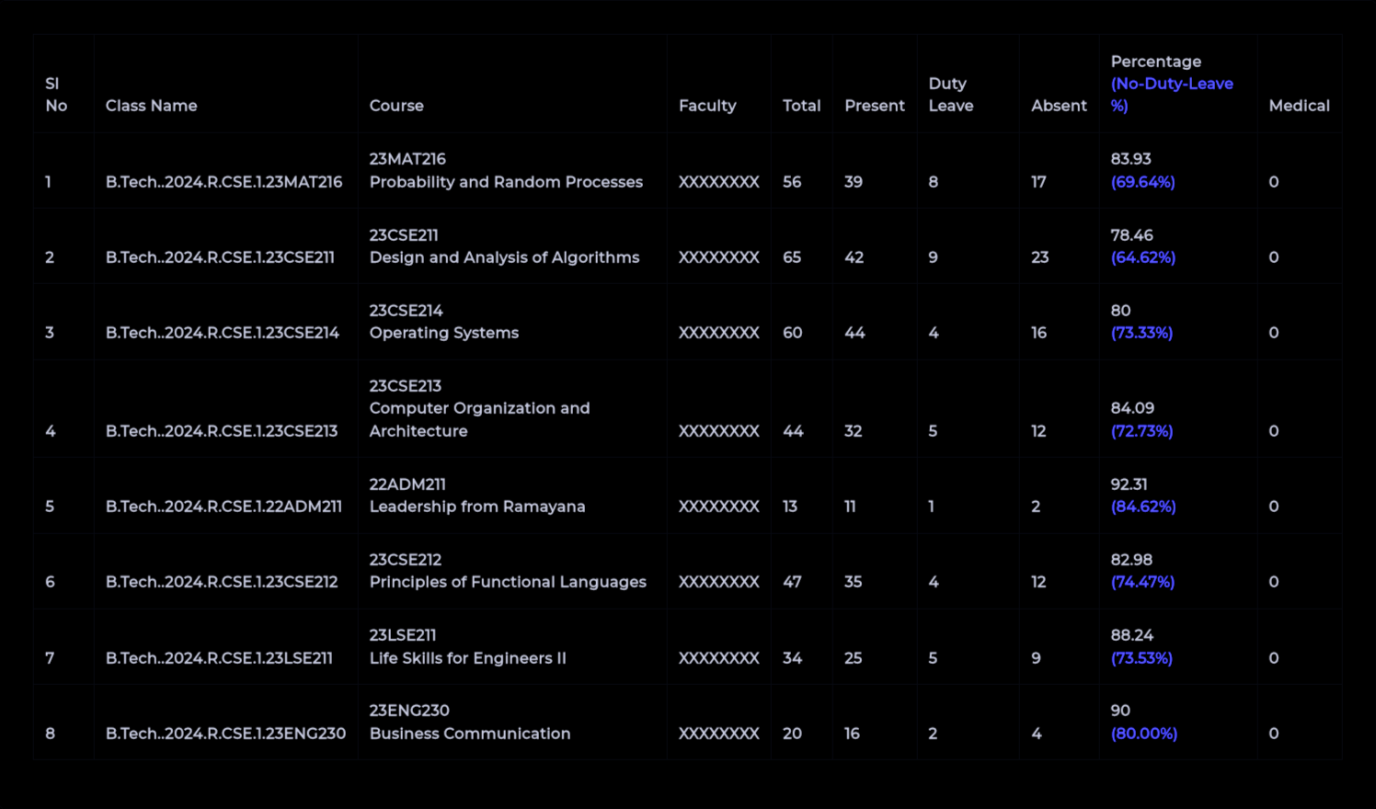Click the blue percentage link for Operating Systems
Viewport: 1376px width, 809px height.
[1141, 333]
